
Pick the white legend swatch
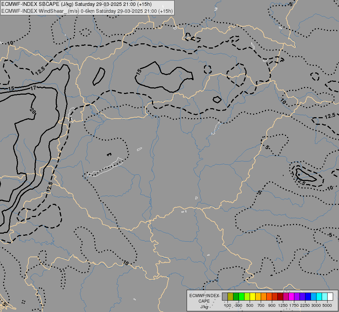[x=330, y=296]
